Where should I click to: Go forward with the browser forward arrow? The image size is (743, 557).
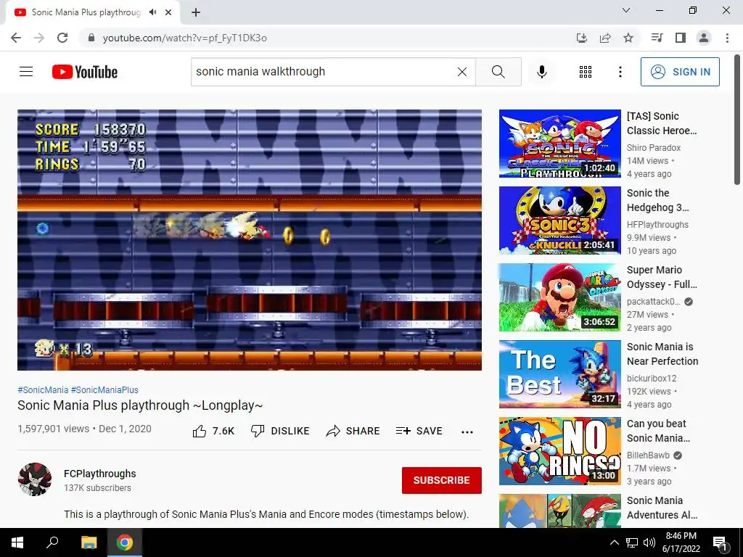(39, 38)
